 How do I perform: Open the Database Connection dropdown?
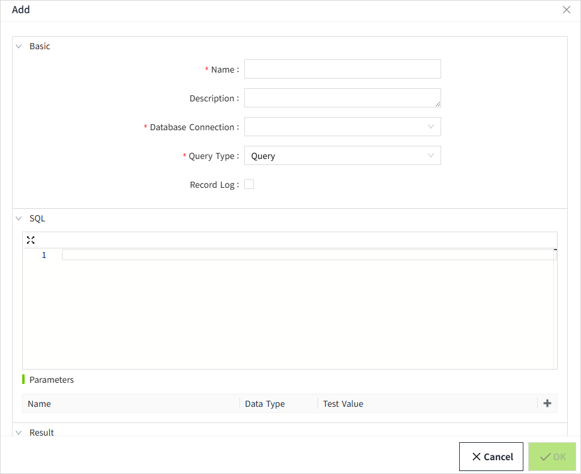pyautogui.click(x=342, y=127)
